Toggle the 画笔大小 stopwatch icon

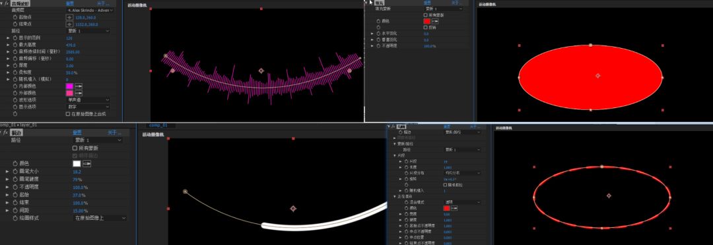click(15, 172)
